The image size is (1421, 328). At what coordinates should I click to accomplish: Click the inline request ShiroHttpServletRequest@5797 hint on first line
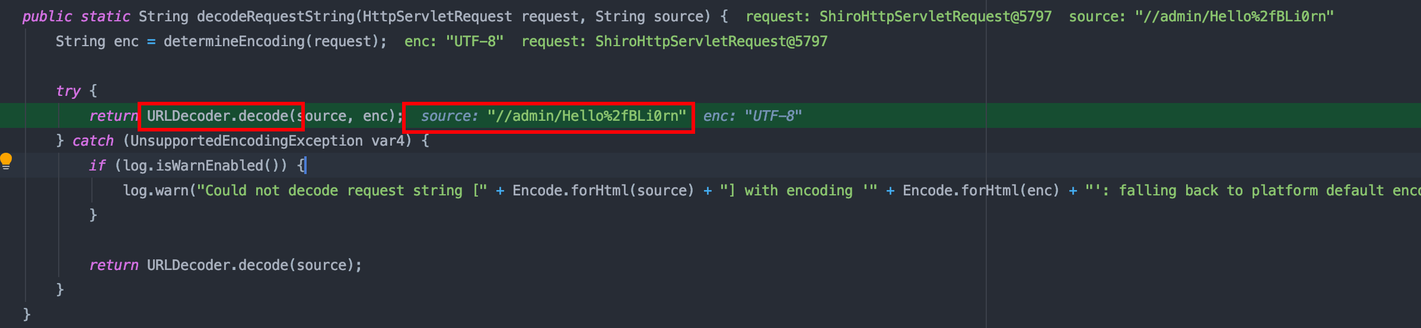pos(898,17)
